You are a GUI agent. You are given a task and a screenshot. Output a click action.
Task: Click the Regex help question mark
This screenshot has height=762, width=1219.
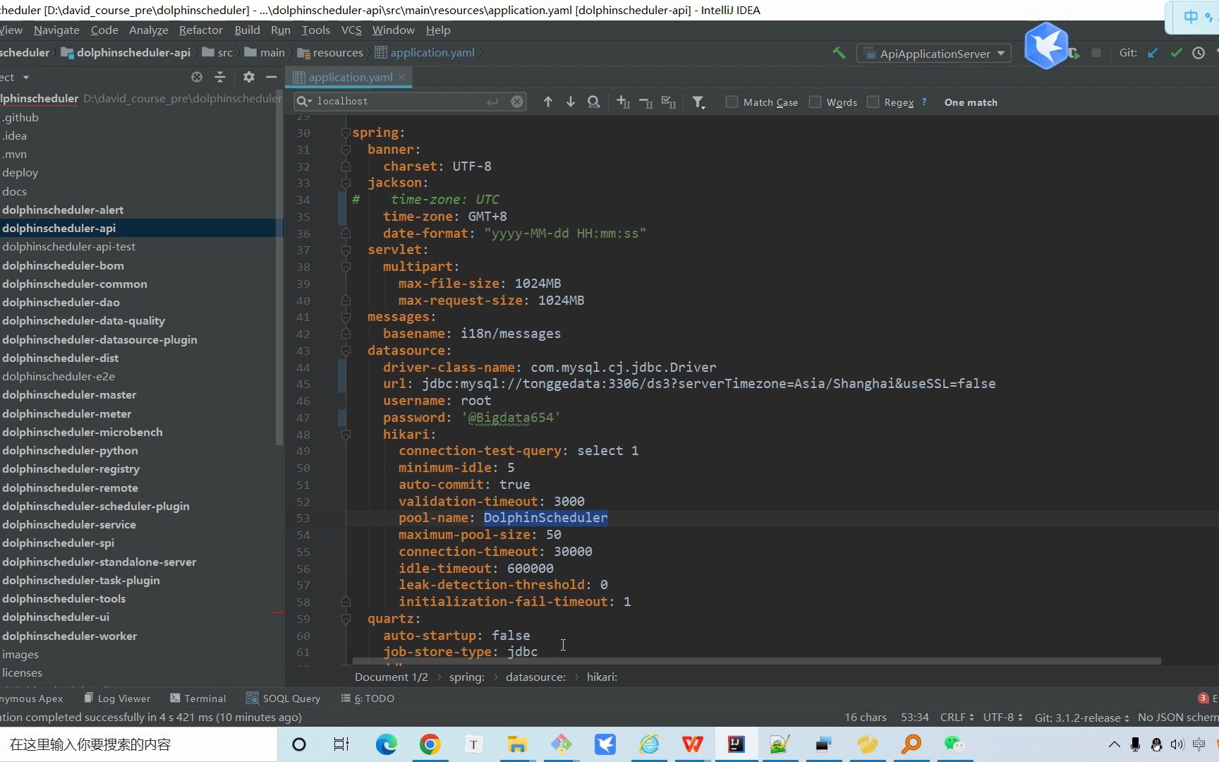924,102
